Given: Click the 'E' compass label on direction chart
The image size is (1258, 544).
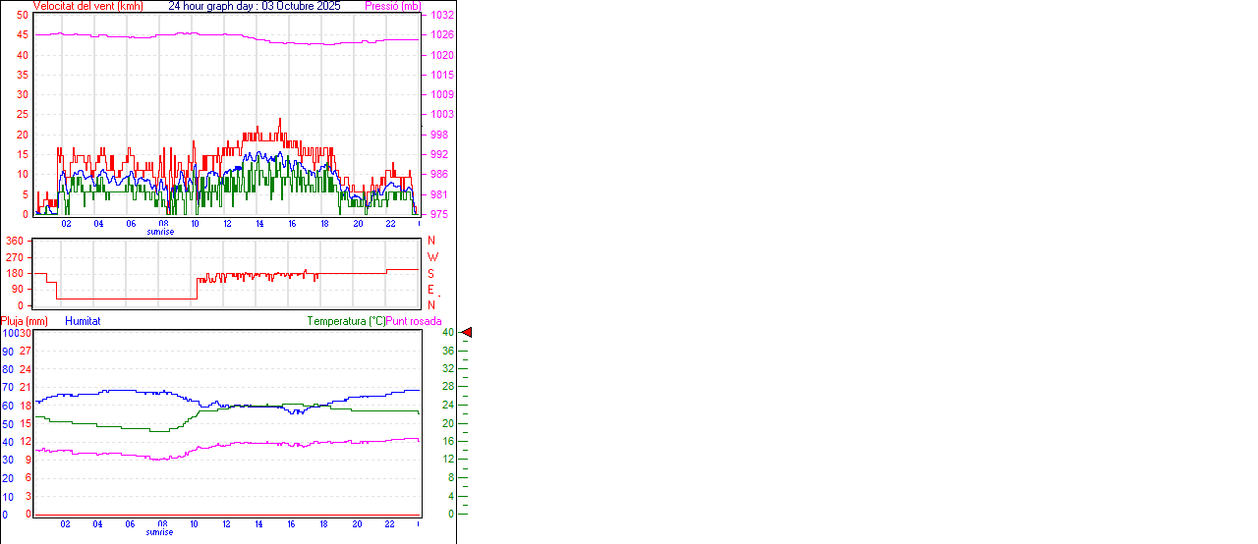Looking at the screenshot, I should [430, 290].
